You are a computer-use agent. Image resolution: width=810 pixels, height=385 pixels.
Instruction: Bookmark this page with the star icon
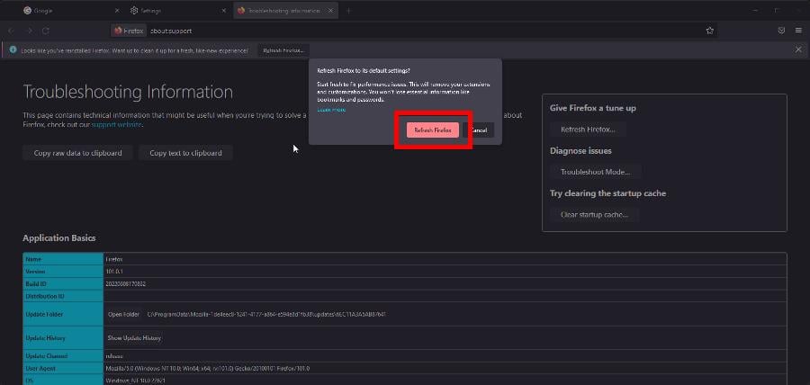click(x=710, y=31)
